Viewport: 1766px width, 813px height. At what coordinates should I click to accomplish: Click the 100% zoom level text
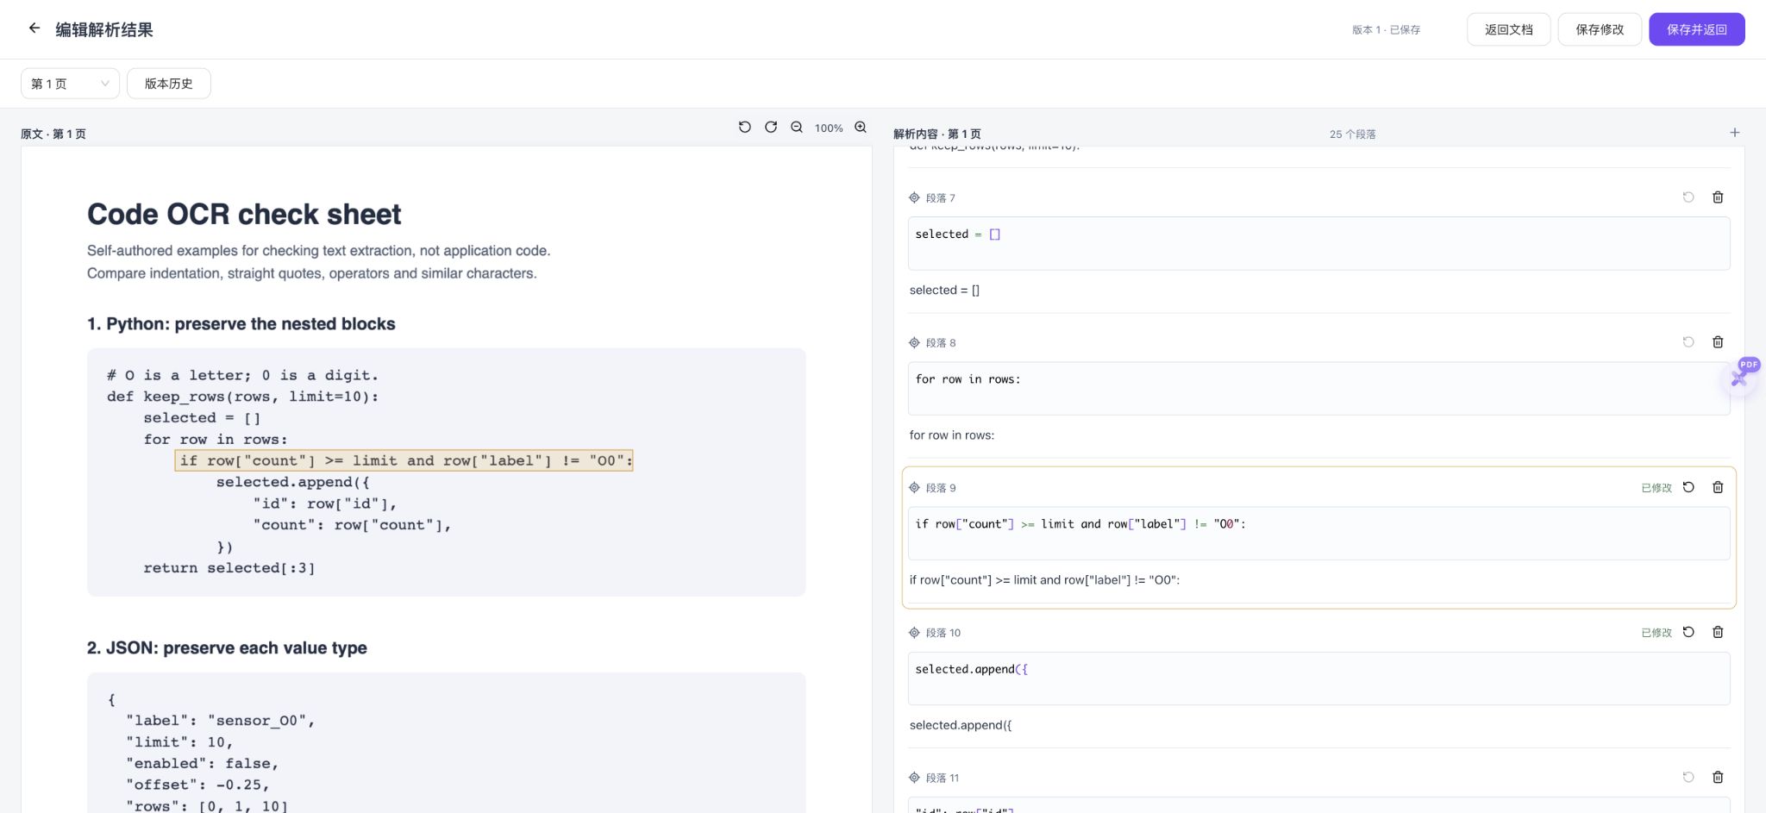(829, 128)
